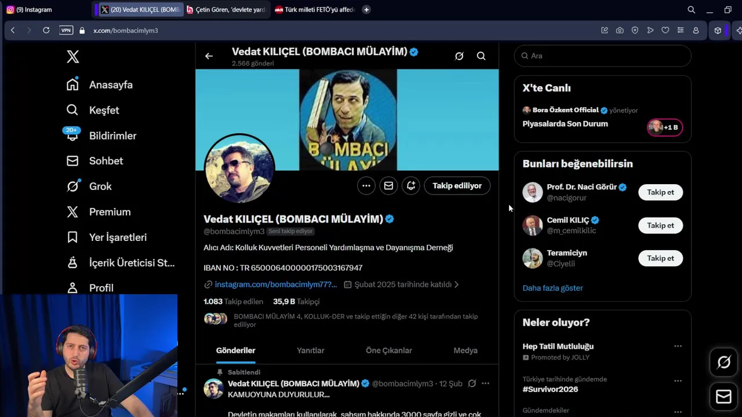Click the pinned post author avatar
The height and width of the screenshot is (417, 742).
pos(213,389)
